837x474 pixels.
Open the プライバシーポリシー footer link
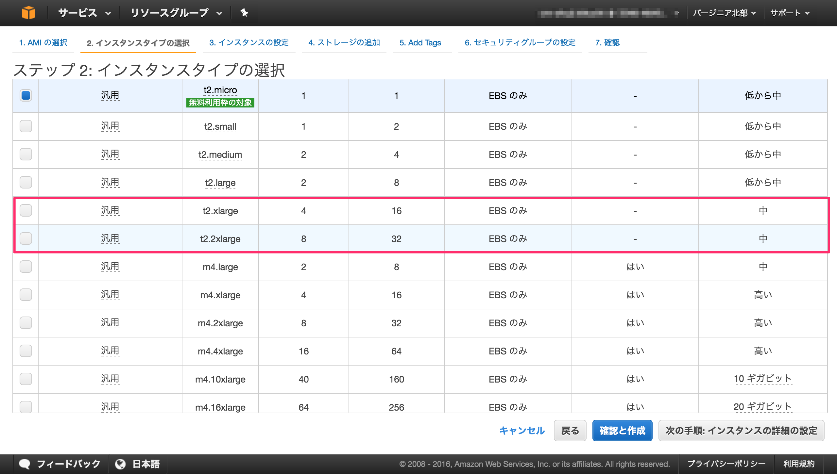[x=726, y=464]
